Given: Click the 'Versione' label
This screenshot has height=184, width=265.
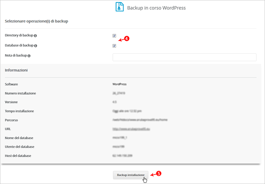Looking at the screenshot, I should (11, 102).
